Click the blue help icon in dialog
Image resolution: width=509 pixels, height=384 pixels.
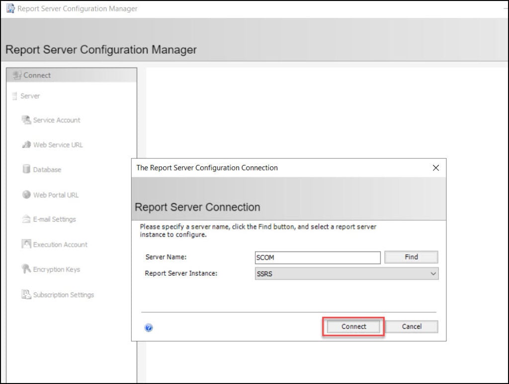pyautogui.click(x=149, y=327)
